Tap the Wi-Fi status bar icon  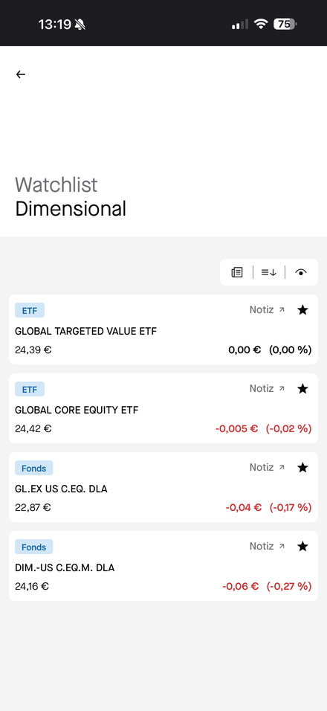[261, 24]
